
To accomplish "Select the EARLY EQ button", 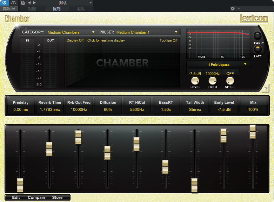I will (x=258, y=36).
